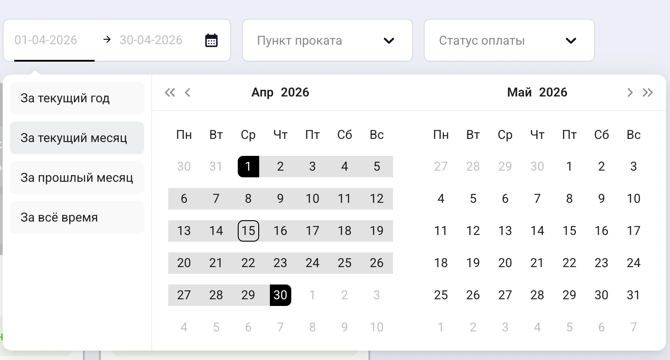
Task: Click the double-left arrow to jump back a year
Action: tap(170, 92)
